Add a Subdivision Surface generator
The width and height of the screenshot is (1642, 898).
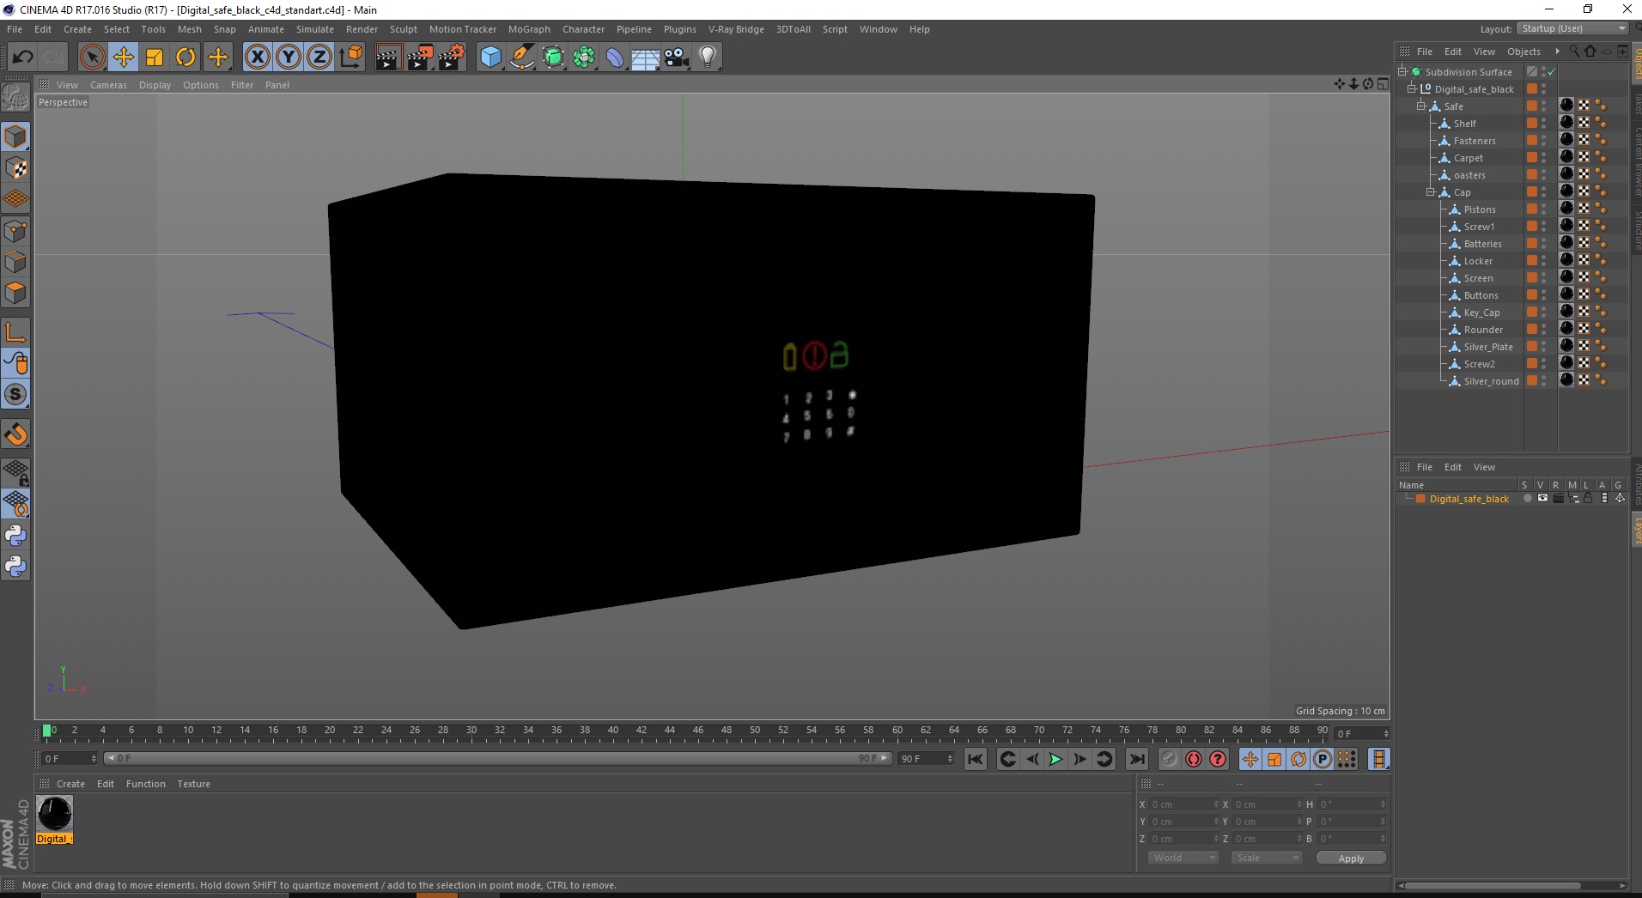[x=553, y=58]
